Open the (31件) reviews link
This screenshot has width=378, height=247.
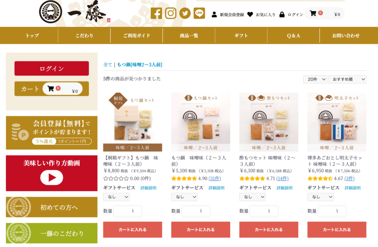coord(214,178)
